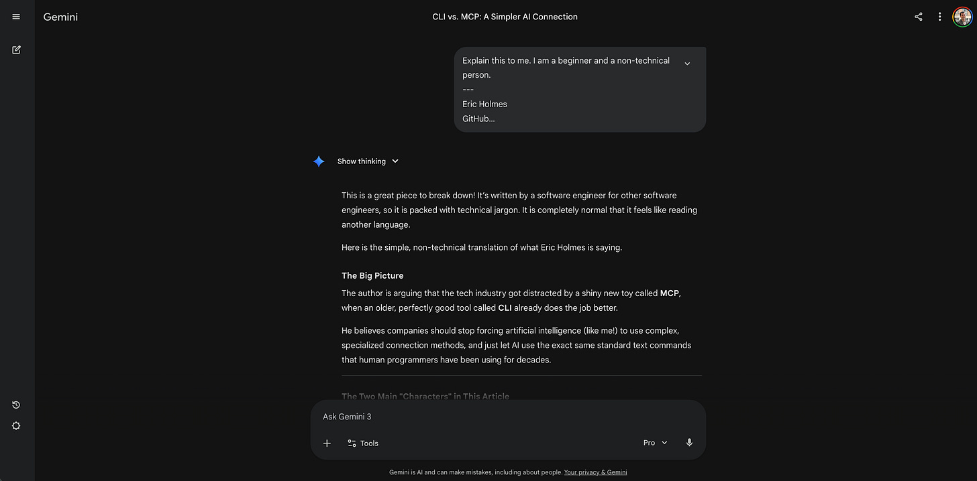Open your Google account profile avatar

(962, 16)
